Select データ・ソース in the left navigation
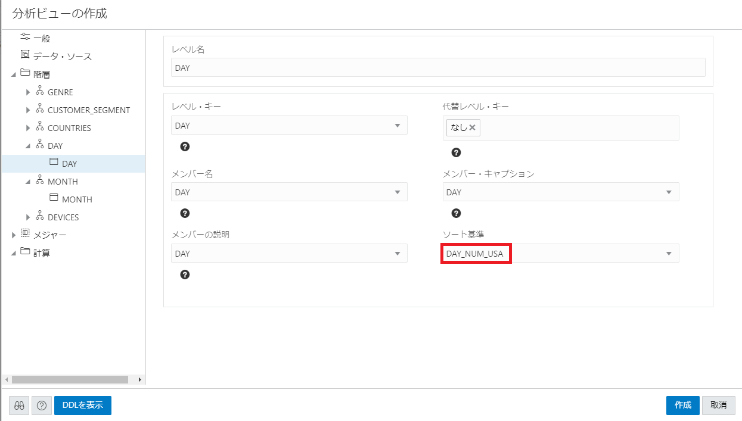 click(x=62, y=56)
